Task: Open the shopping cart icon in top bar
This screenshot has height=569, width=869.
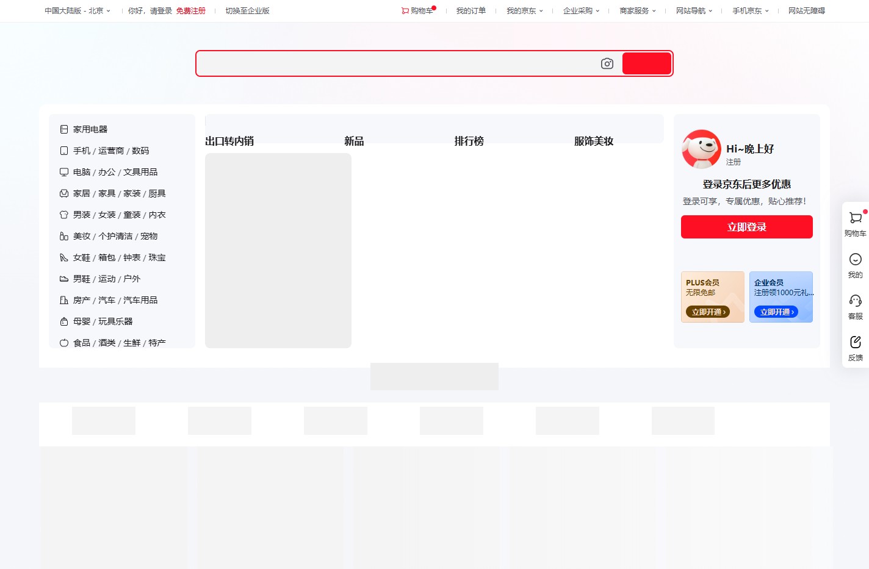Action: [405, 10]
